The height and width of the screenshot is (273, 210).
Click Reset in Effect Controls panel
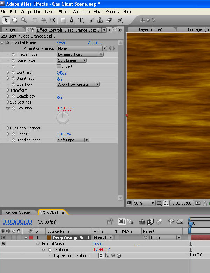61,42
